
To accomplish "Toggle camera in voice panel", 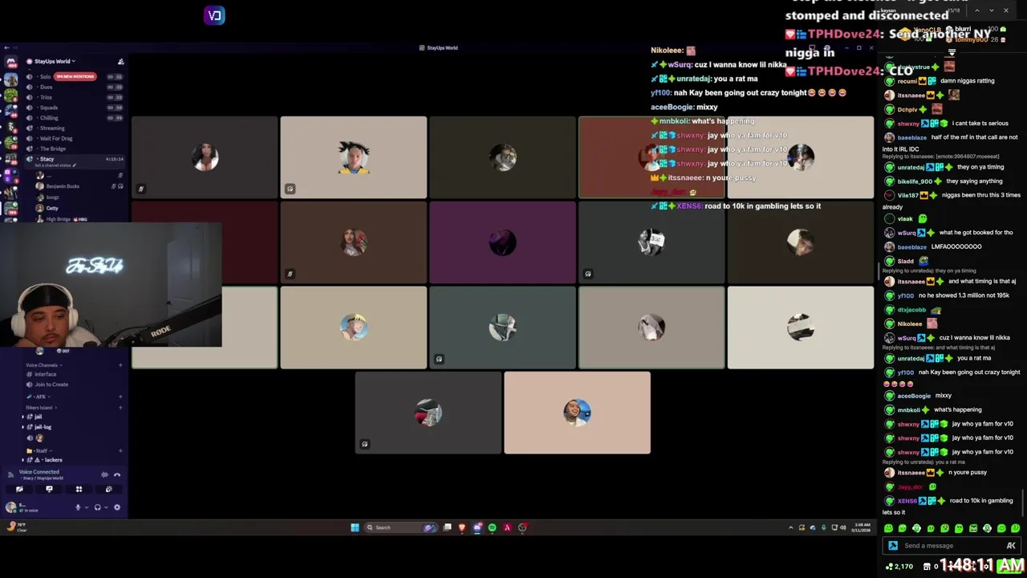I will (19, 489).
